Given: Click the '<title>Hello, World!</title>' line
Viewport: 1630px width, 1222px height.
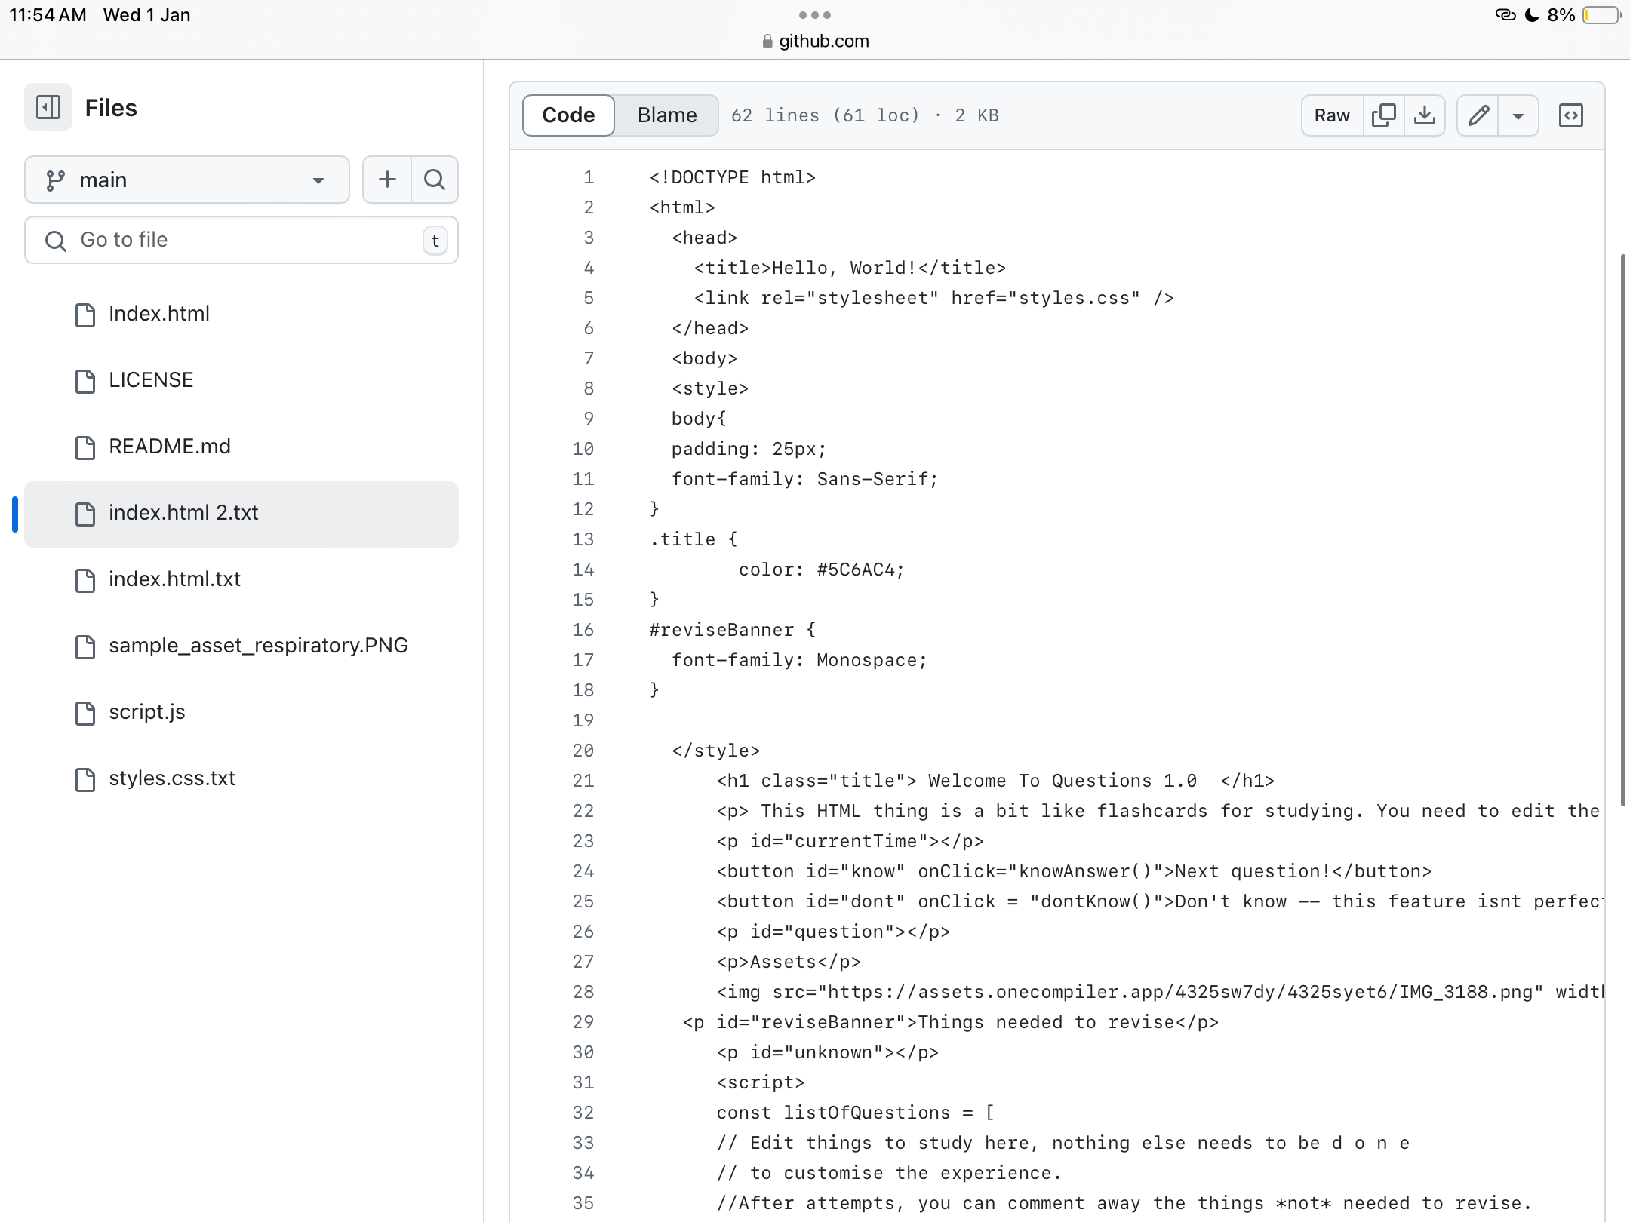Looking at the screenshot, I should pos(850,268).
